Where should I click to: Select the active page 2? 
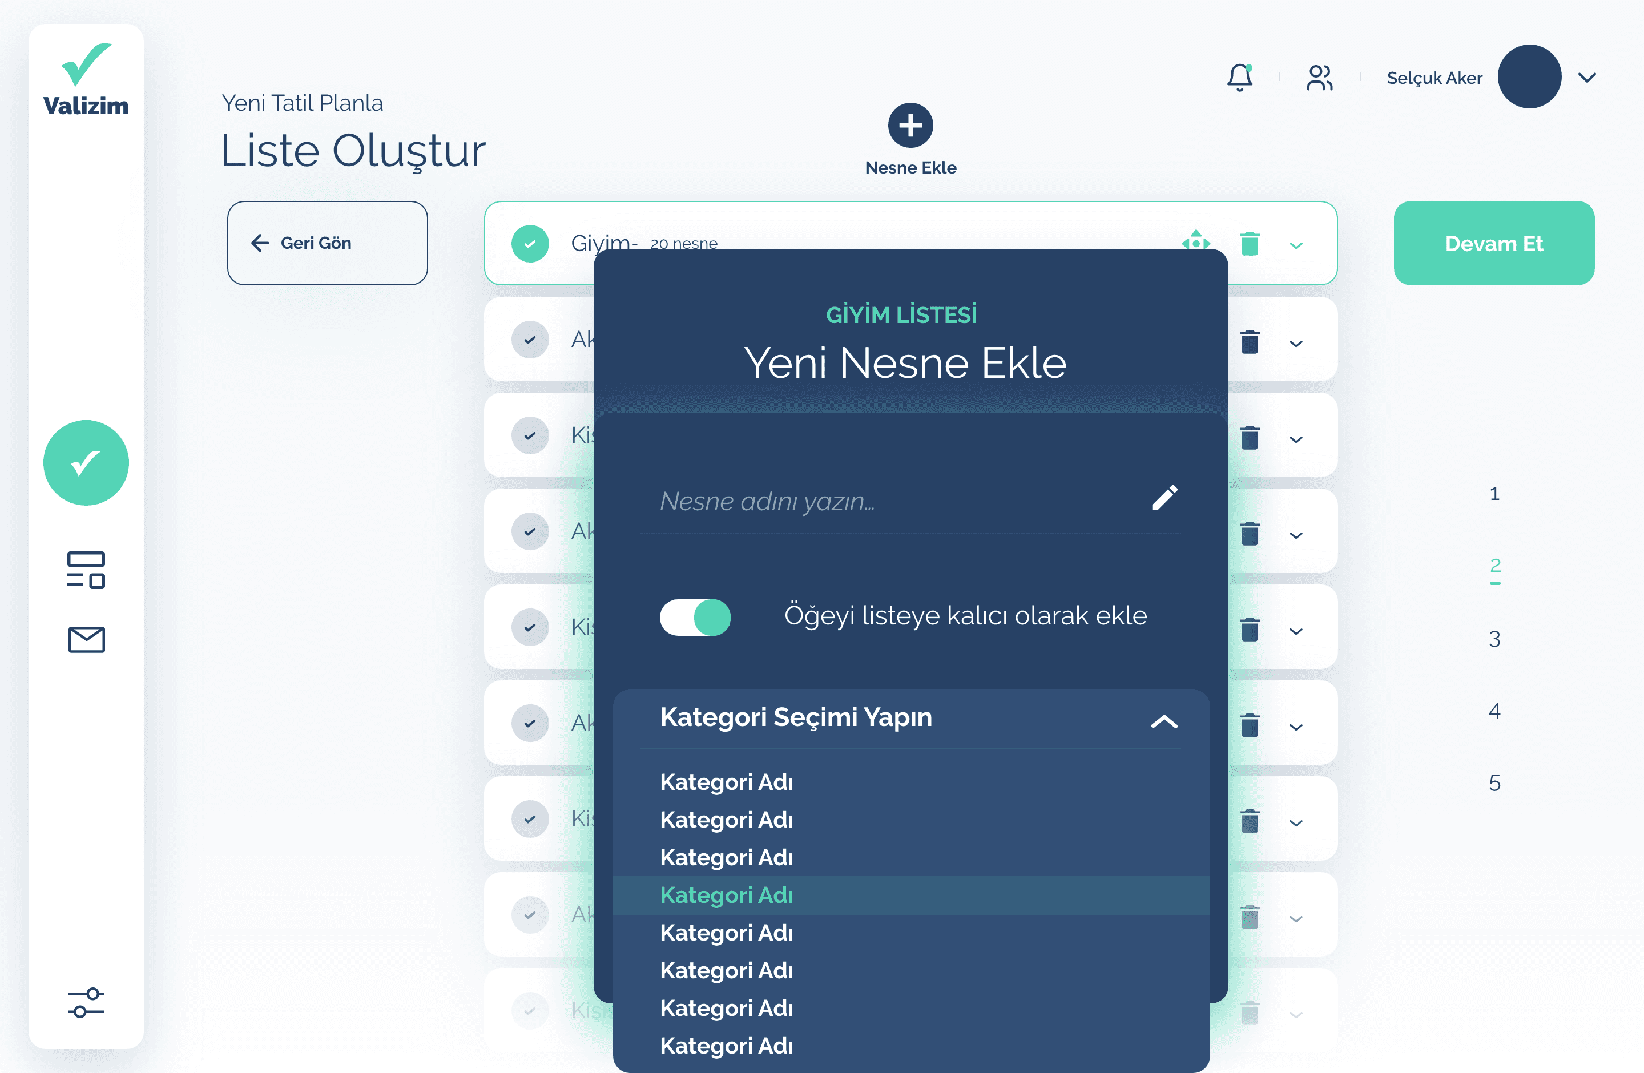[x=1495, y=566]
